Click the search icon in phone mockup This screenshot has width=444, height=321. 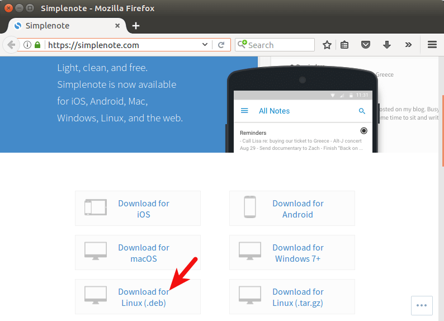[x=362, y=111]
